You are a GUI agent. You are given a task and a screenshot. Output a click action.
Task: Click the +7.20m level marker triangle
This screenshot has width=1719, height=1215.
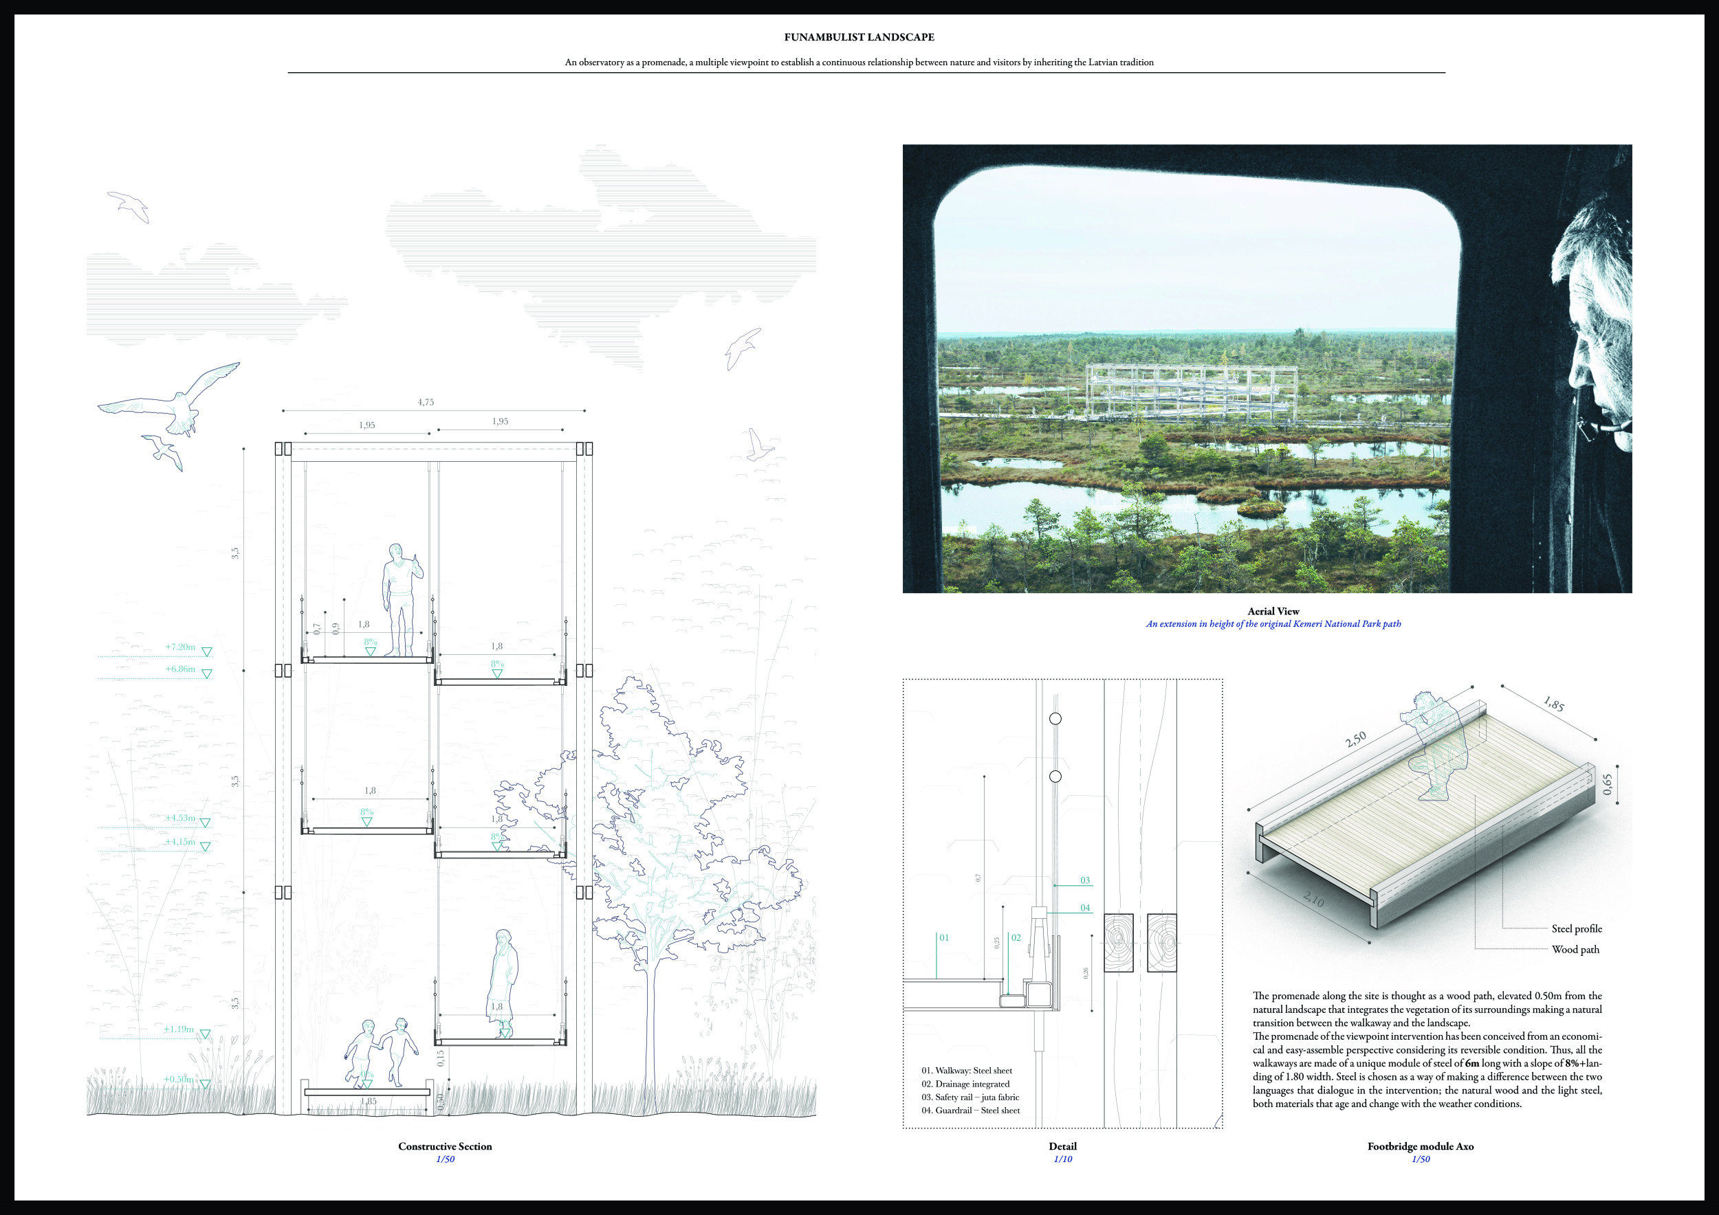207,651
